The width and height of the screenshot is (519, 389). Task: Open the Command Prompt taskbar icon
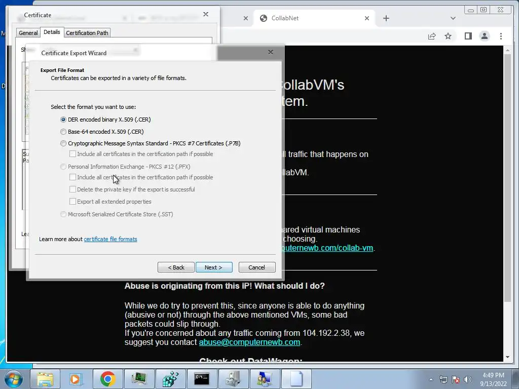click(x=202, y=379)
